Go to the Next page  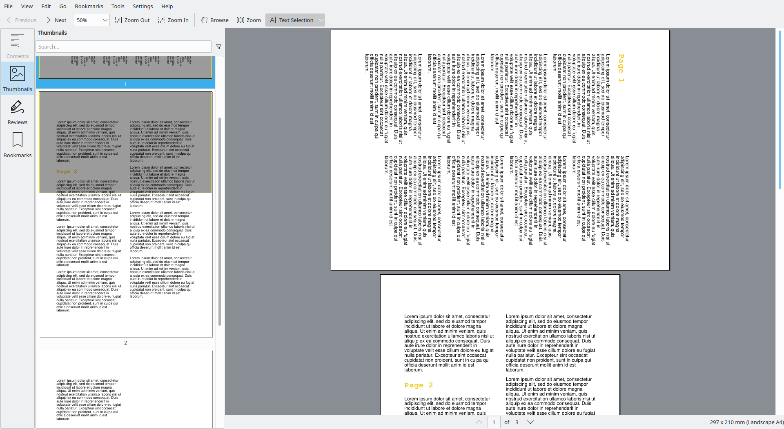[56, 20]
